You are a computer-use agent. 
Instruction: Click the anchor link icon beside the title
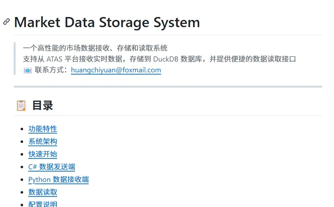[7, 22]
